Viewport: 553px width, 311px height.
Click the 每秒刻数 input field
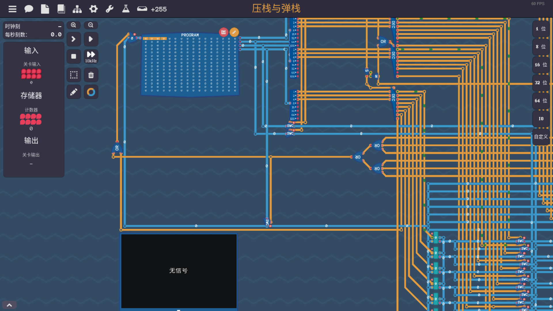55,34
